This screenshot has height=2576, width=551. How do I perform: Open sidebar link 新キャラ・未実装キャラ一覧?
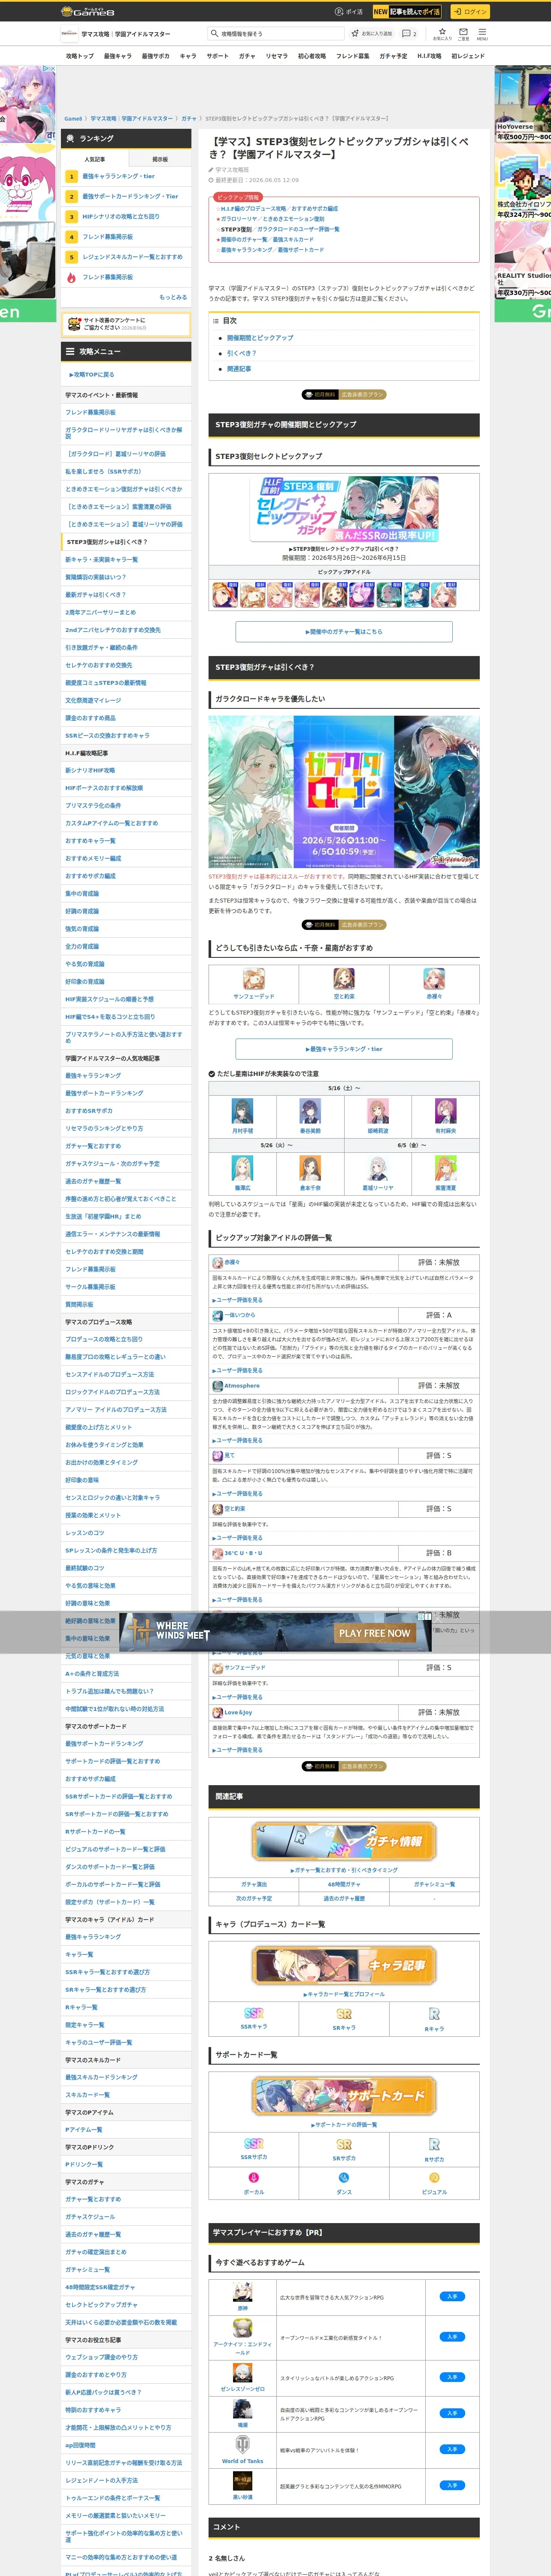pyautogui.click(x=102, y=560)
